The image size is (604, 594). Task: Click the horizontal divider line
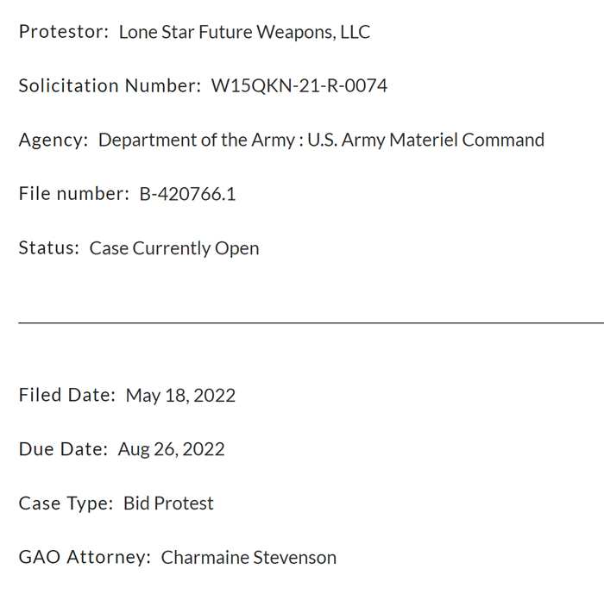(311, 323)
